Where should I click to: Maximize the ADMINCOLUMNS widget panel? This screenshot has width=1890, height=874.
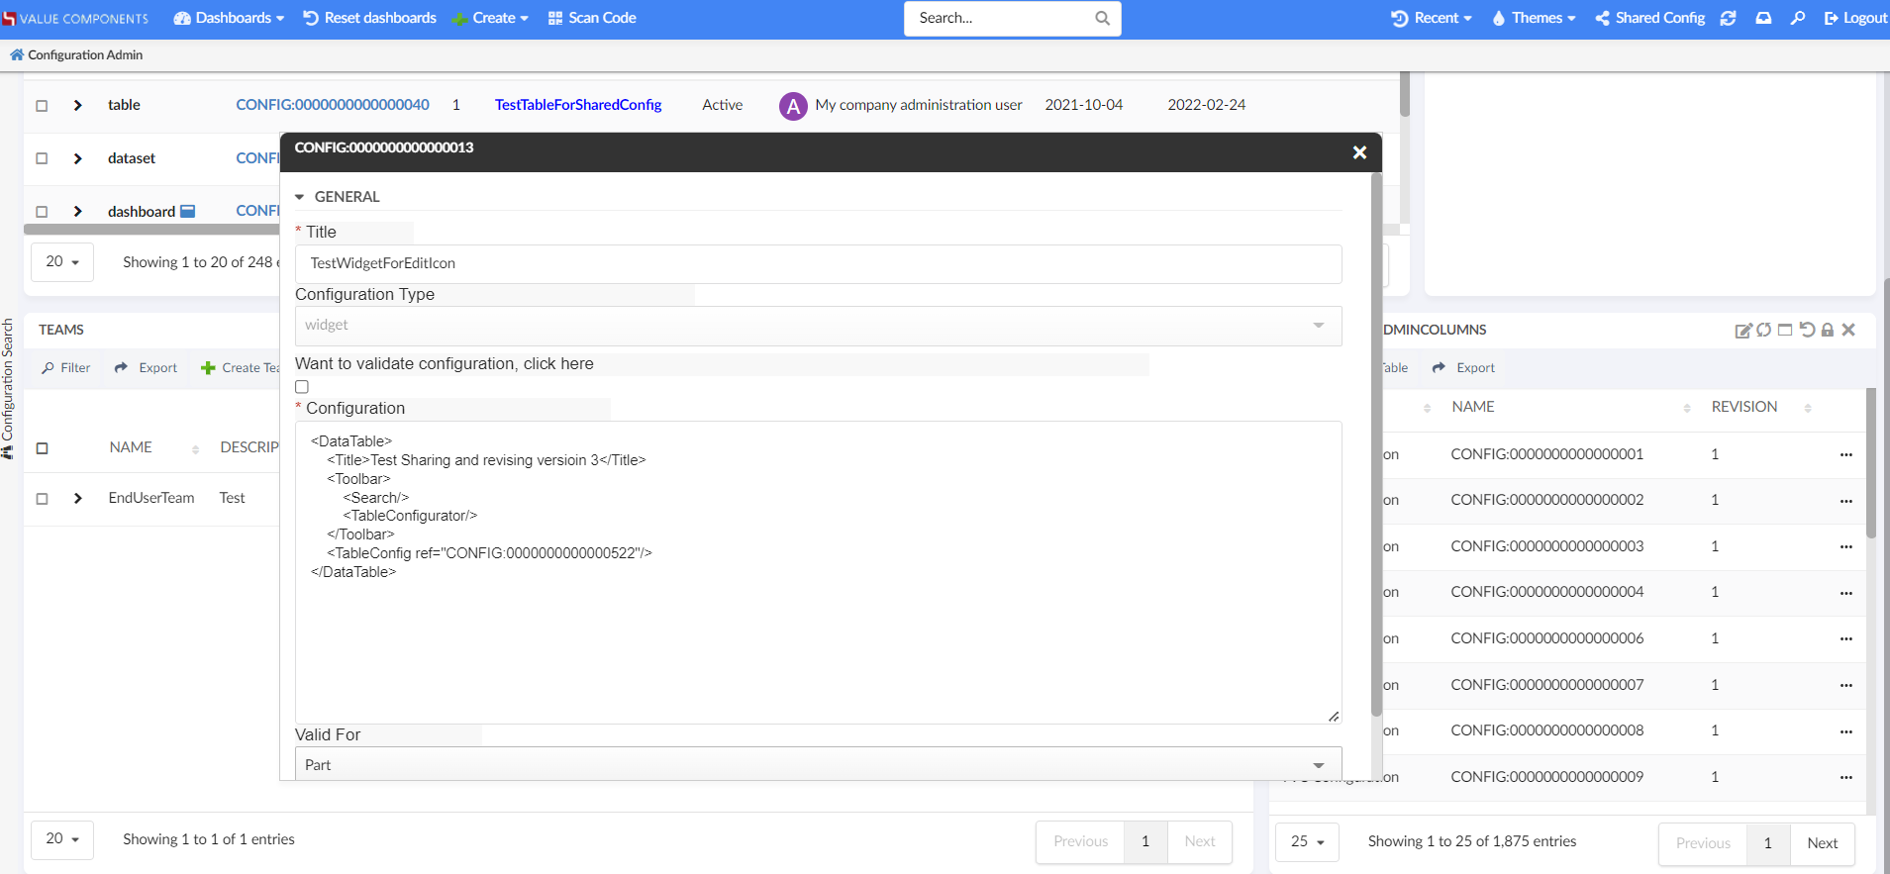pos(1785,331)
